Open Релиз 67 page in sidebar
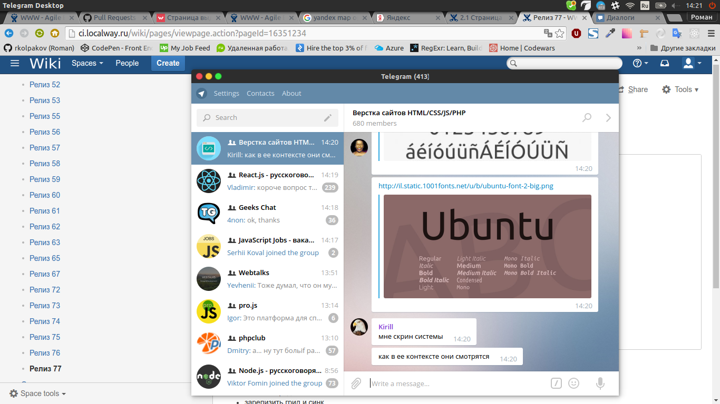Image resolution: width=720 pixels, height=404 pixels. [45, 274]
